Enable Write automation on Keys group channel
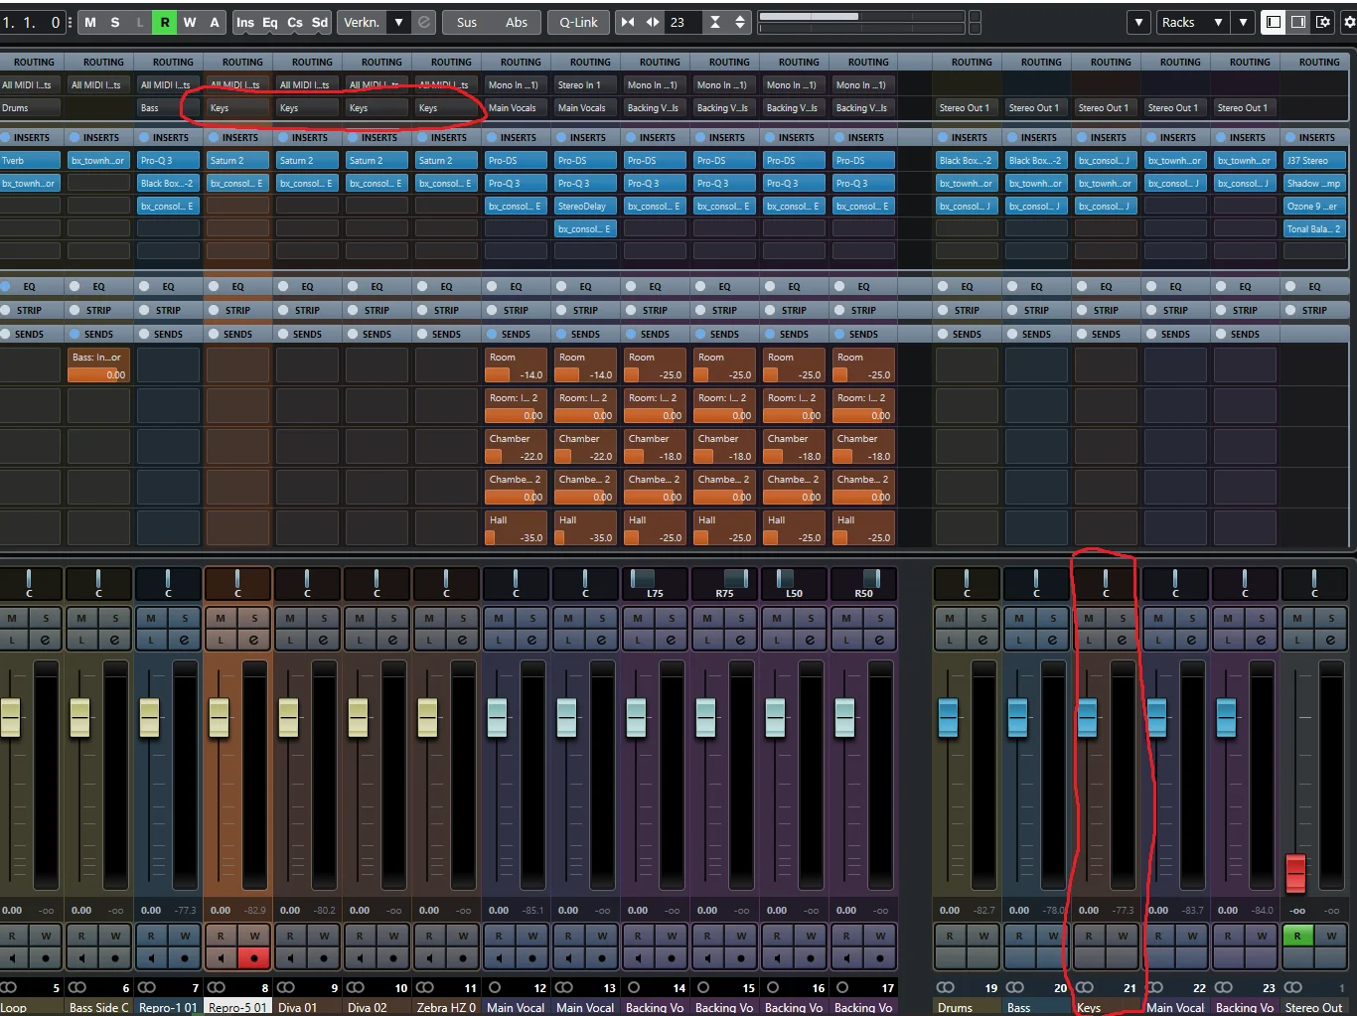 click(1123, 936)
